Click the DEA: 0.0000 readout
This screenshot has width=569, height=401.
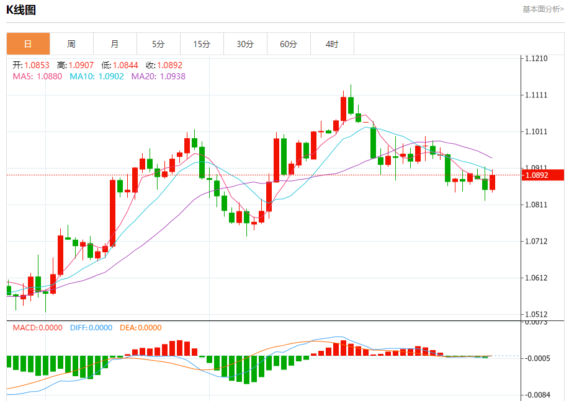pyautogui.click(x=140, y=328)
